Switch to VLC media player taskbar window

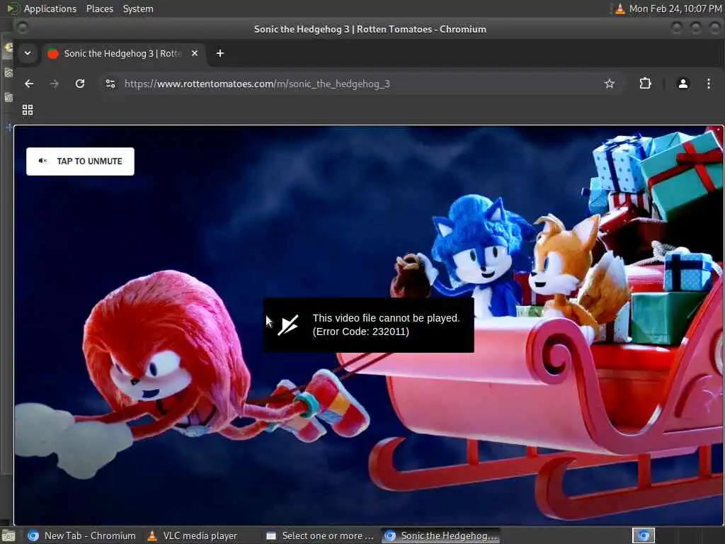[x=193, y=535]
